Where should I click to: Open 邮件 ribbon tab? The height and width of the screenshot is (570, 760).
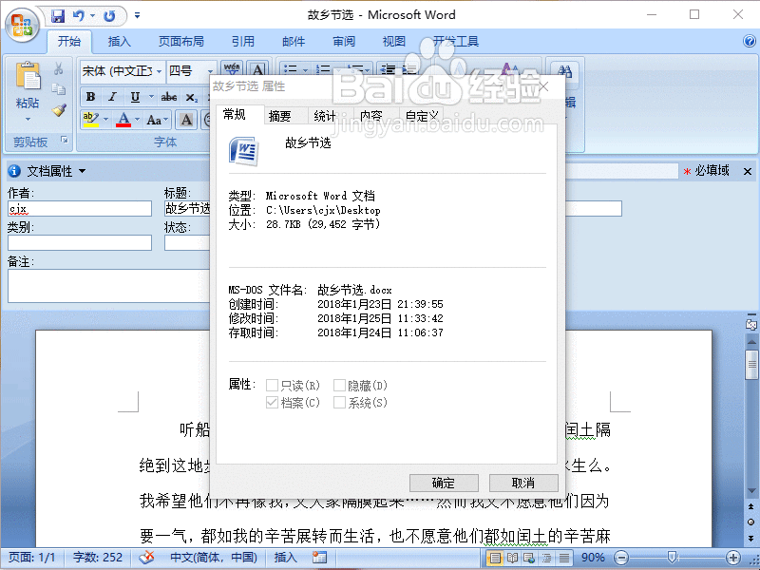[x=294, y=42]
